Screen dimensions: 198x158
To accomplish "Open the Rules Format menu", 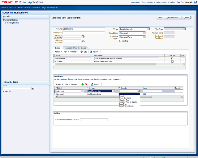I will (x=74, y=52).
